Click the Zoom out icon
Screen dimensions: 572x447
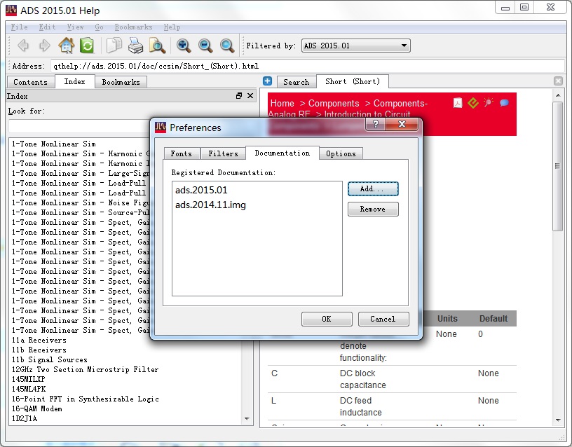click(x=205, y=46)
